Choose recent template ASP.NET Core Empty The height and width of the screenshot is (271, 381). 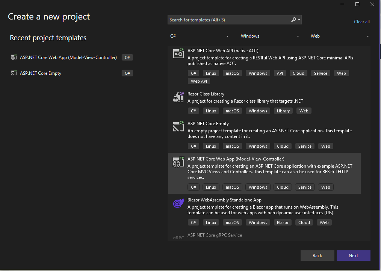point(41,73)
